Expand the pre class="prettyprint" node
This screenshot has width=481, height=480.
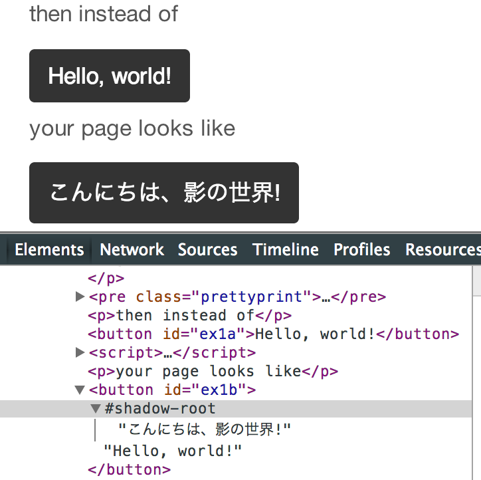tap(80, 297)
